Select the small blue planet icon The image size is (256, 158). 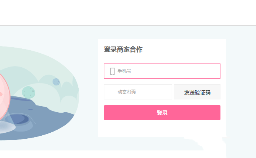pyautogui.click(x=56, y=82)
